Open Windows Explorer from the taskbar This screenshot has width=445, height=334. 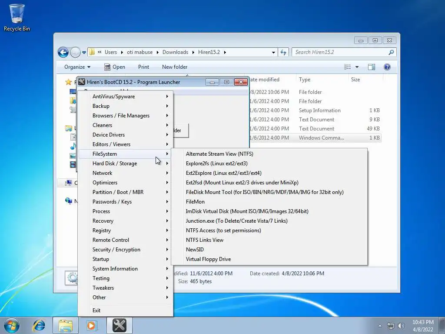tap(66, 325)
